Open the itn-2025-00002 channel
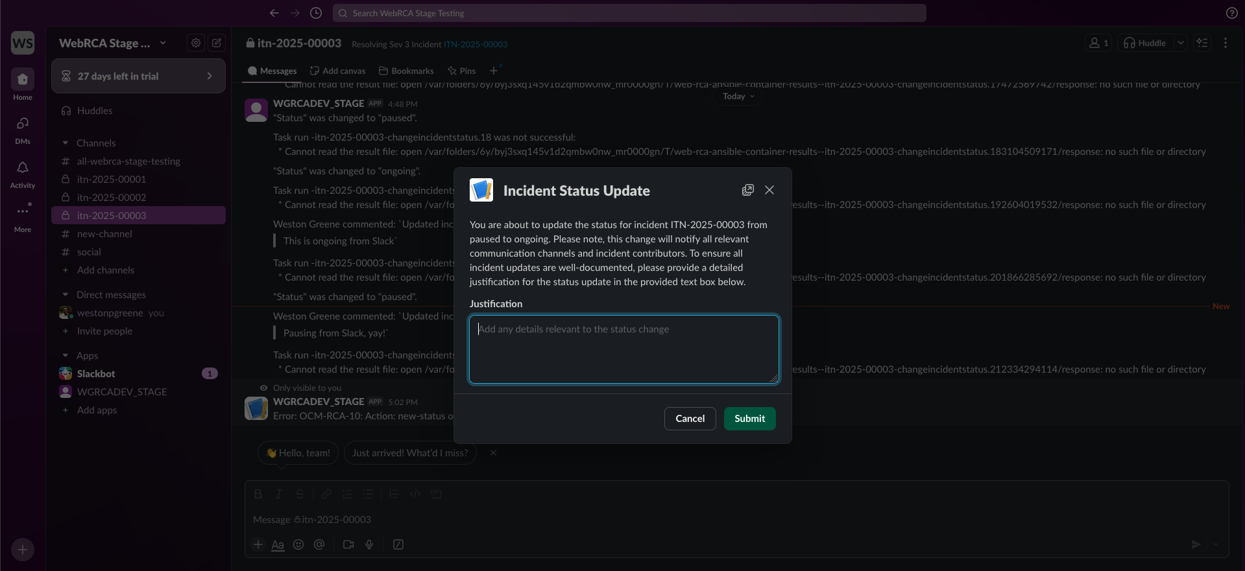This screenshot has width=1245, height=571. (138, 197)
